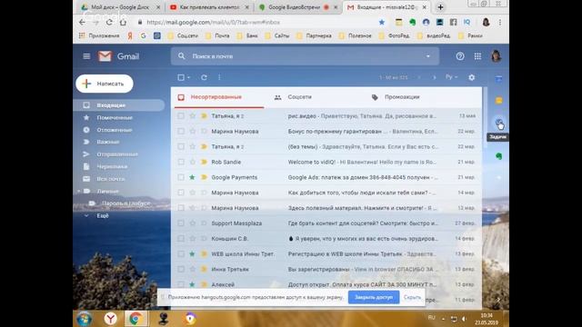Switch to Промоакции tab

click(x=402, y=97)
